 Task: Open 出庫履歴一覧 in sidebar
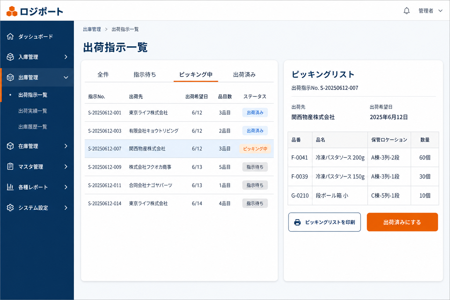point(33,127)
